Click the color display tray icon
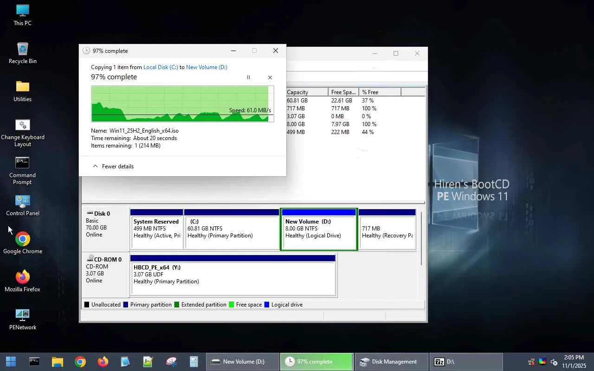The image size is (594, 371). click(542, 362)
